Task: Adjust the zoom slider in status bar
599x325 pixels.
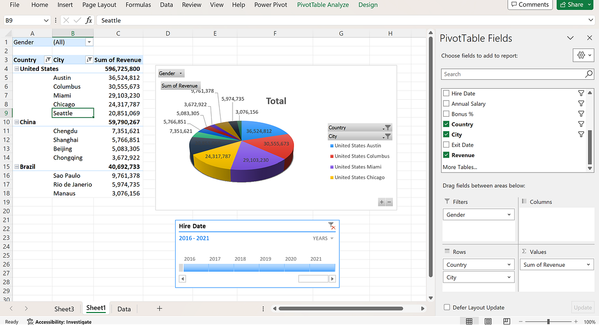Action: 548,322
